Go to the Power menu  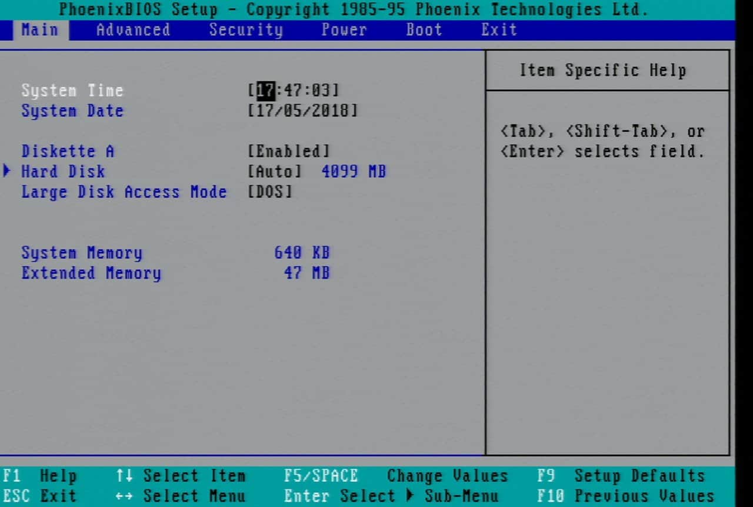[344, 30]
